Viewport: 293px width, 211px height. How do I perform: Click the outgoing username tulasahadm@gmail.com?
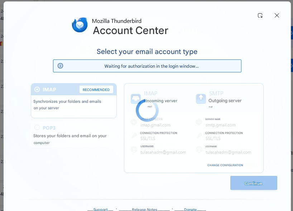pyautogui.click(x=228, y=152)
